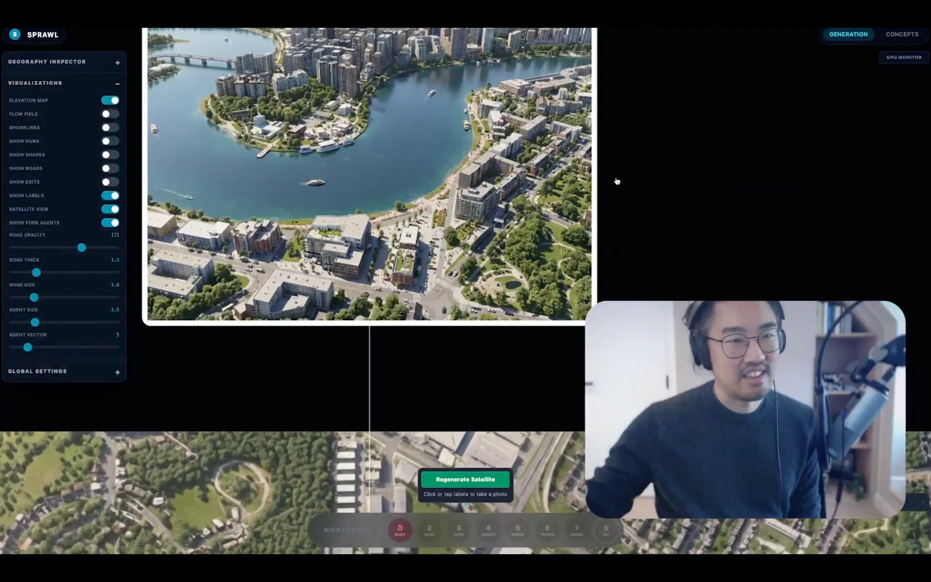
Task: Open the Concepts tab
Action: 902,34
